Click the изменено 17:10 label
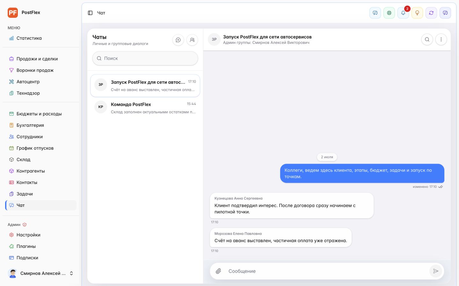This screenshot has width=459, height=286. coord(425,187)
